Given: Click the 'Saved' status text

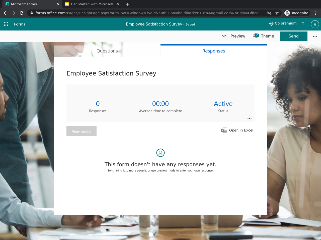Looking at the screenshot, I should pyautogui.click(x=190, y=24).
